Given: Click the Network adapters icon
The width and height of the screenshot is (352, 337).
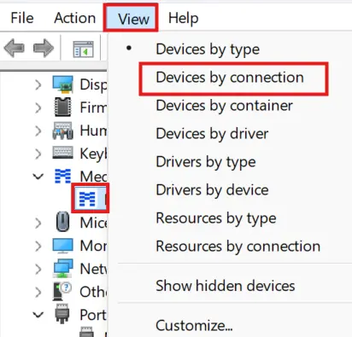Looking at the screenshot, I should 62,268.
